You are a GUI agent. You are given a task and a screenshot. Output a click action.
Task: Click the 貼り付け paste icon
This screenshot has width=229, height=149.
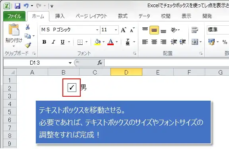click(14, 30)
